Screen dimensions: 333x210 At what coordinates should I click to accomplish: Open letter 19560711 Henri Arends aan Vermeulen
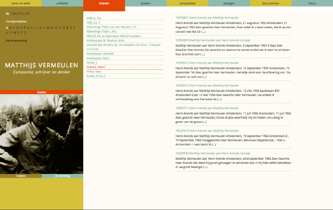coord(207,108)
